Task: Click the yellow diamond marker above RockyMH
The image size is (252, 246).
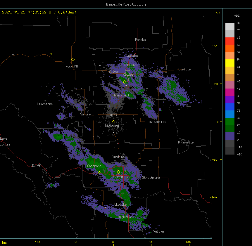Action: click(x=73, y=60)
